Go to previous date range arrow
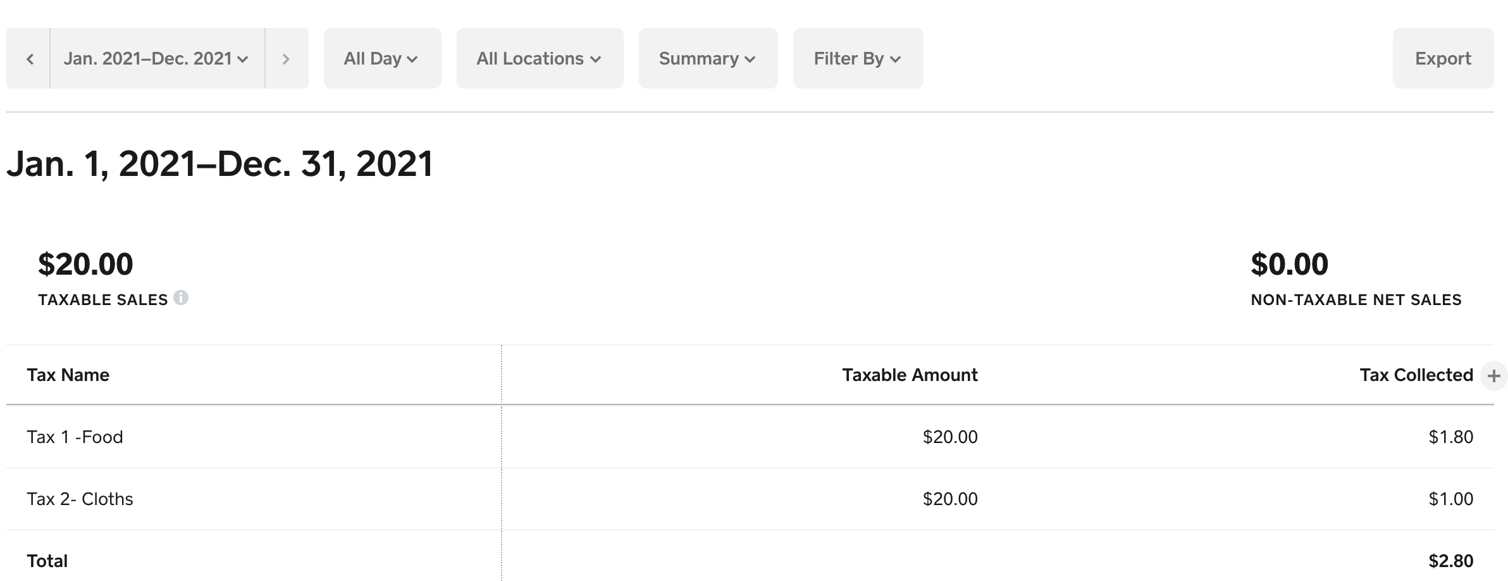This screenshot has width=1508, height=581. click(29, 59)
